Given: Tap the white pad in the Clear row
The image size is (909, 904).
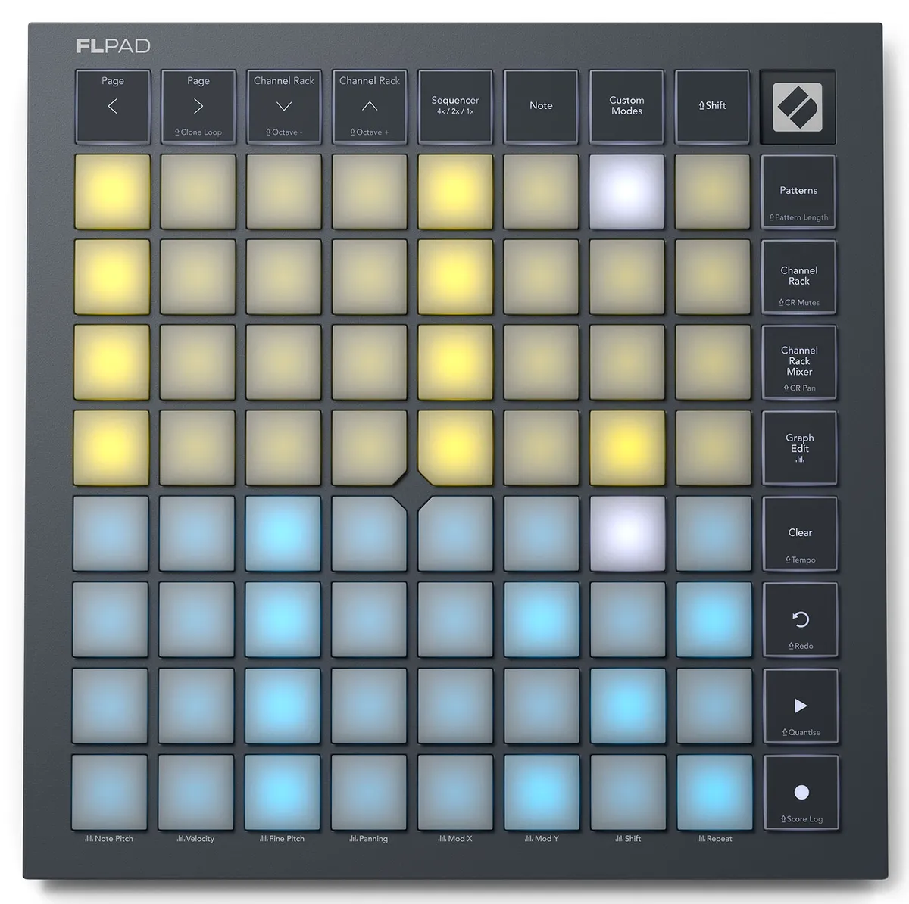Looking at the screenshot, I should point(627,534).
